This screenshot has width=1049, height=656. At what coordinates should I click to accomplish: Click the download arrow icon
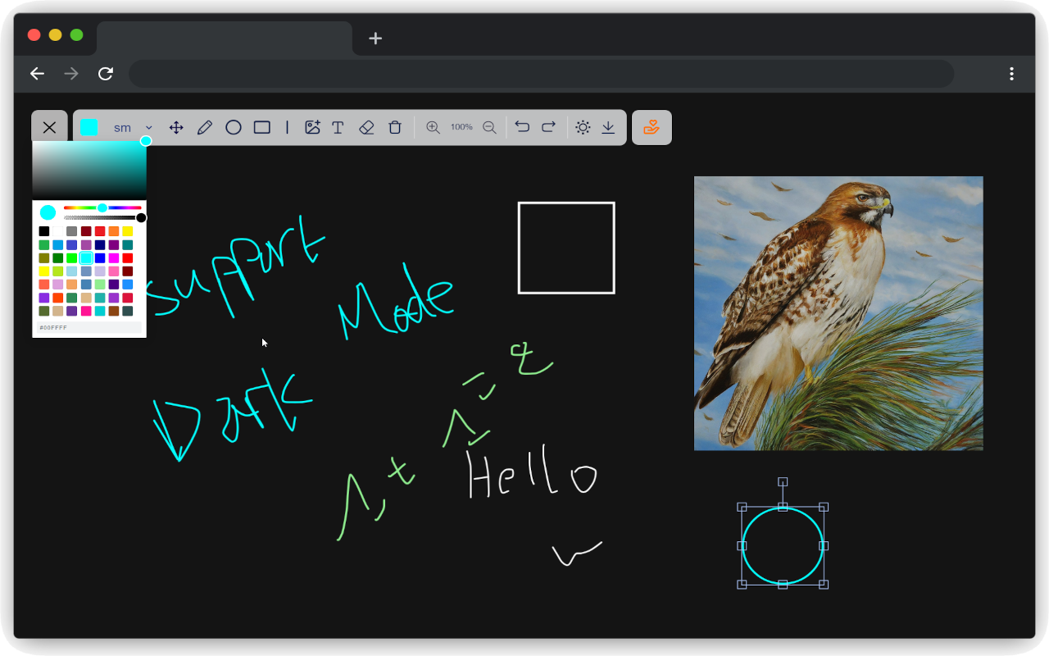608,127
